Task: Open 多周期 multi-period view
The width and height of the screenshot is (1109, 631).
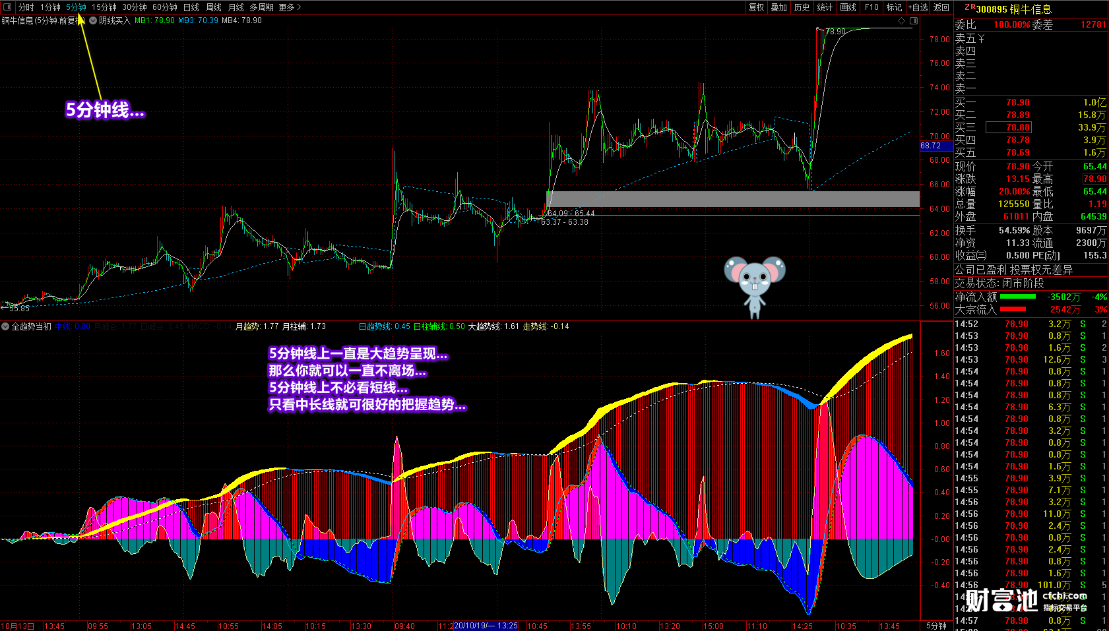Action: click(261, 7)
